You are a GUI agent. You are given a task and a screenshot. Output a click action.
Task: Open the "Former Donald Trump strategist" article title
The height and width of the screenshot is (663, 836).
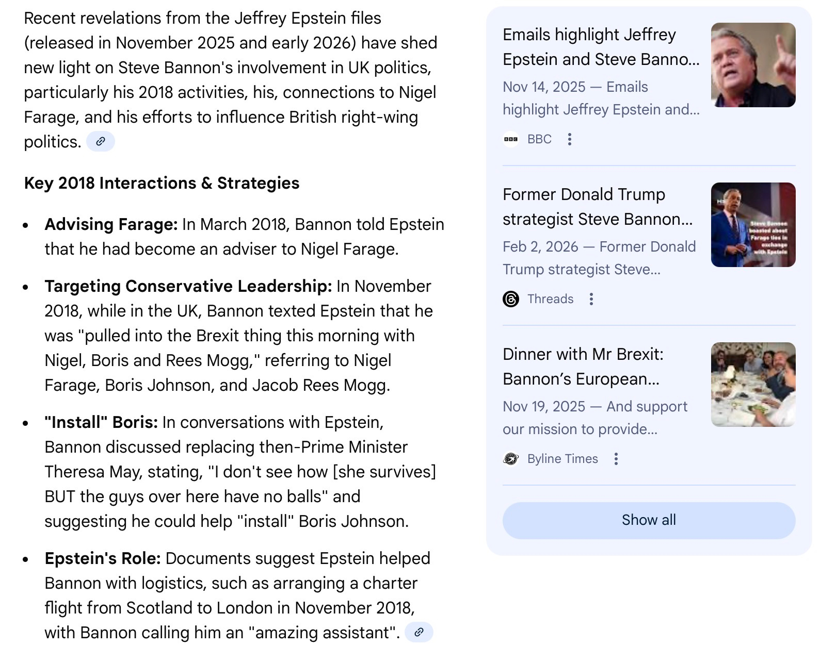[x=597, y=207]
